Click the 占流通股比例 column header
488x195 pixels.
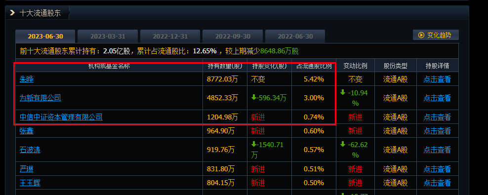314,66
